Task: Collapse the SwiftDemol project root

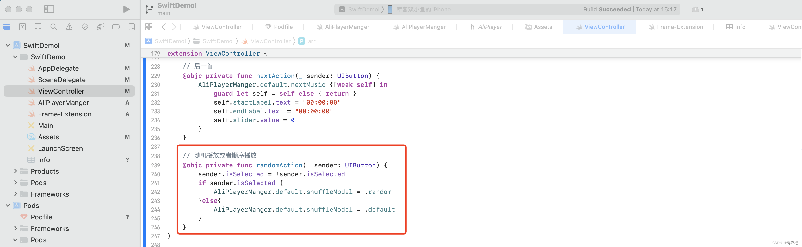Action: point(8,45)
